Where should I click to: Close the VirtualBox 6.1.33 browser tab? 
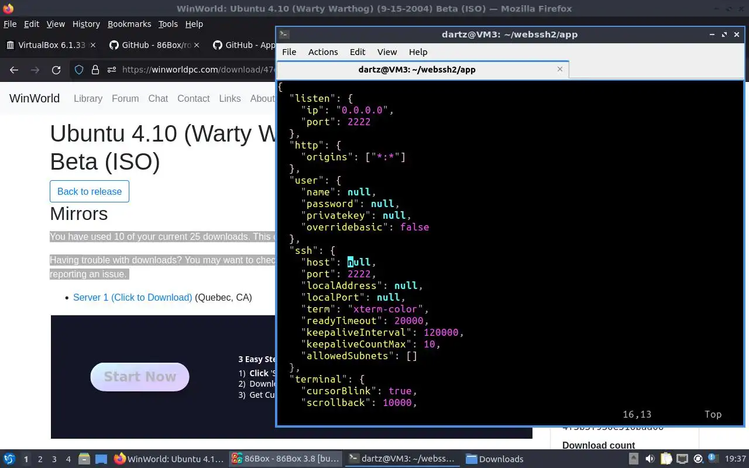click(93, 45)
